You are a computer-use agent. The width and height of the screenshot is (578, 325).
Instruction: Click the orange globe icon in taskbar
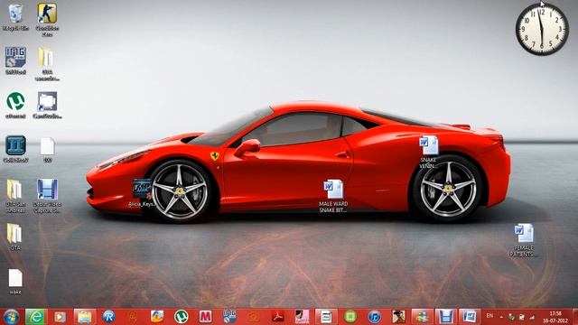pos(157,317)
